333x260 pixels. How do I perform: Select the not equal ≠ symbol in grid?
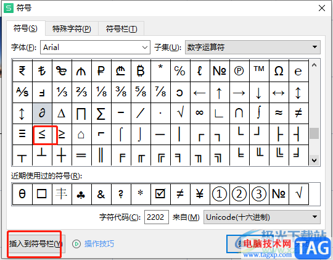tap(299, 113)
